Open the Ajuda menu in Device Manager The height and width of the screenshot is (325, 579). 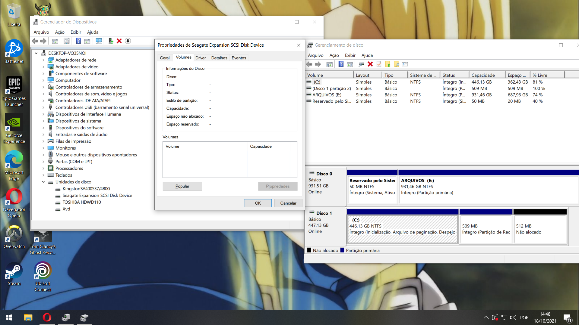coord(93,32)
